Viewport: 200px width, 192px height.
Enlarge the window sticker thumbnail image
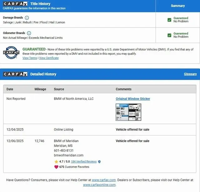point(128,112)
